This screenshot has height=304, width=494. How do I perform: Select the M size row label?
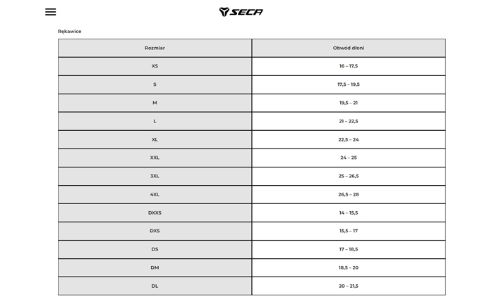point(155,103)
